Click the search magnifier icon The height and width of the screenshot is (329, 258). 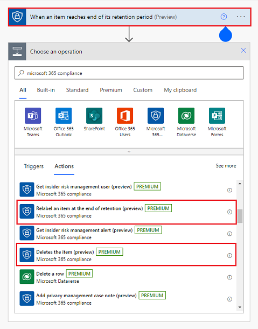click(21, 73)
